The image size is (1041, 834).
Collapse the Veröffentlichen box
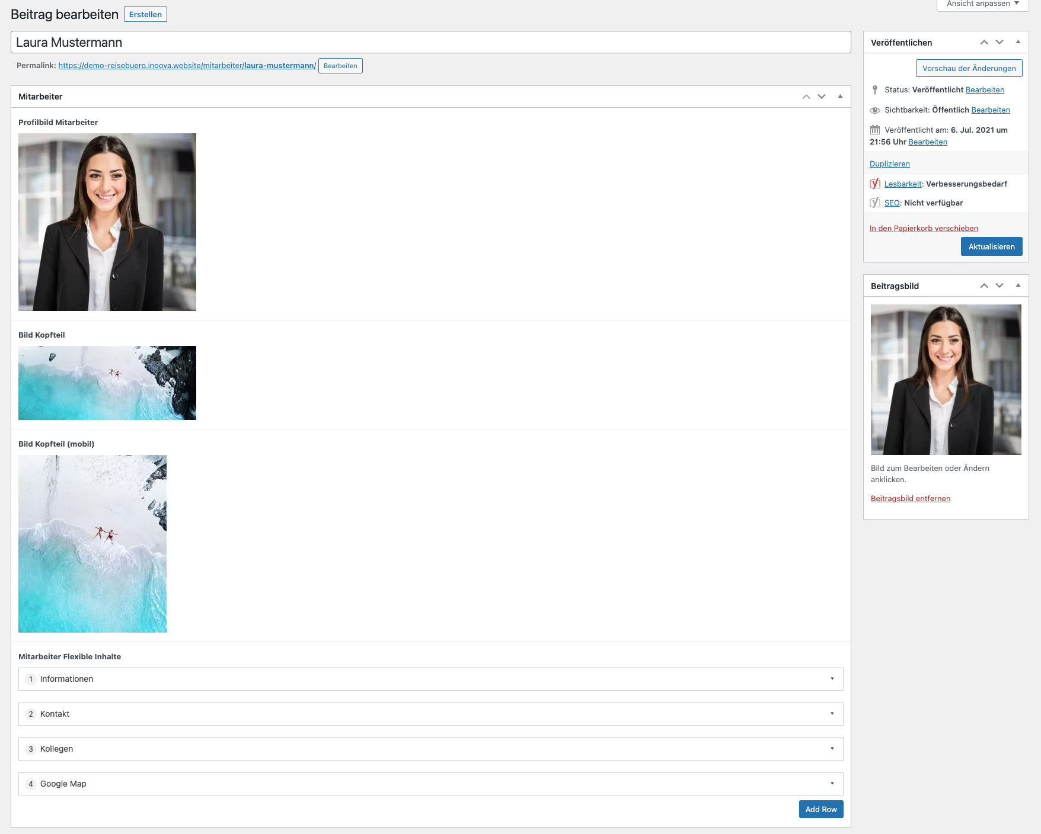click(x=1018, y=42)
